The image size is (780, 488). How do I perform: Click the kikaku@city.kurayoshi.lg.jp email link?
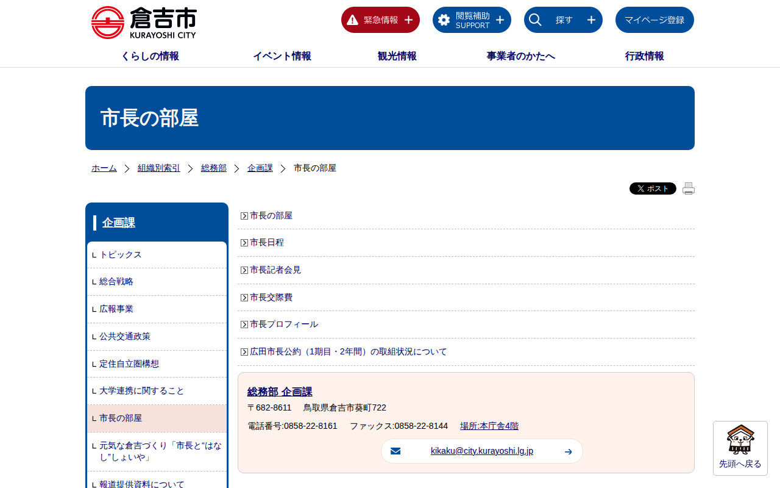pyautogui.click(x=482, y=451)
